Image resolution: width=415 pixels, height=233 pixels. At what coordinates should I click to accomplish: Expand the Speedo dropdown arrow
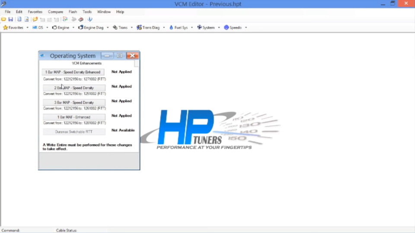click(x=246, y=28)
